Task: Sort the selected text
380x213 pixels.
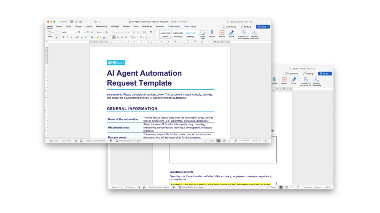Action: pos(145,32)
